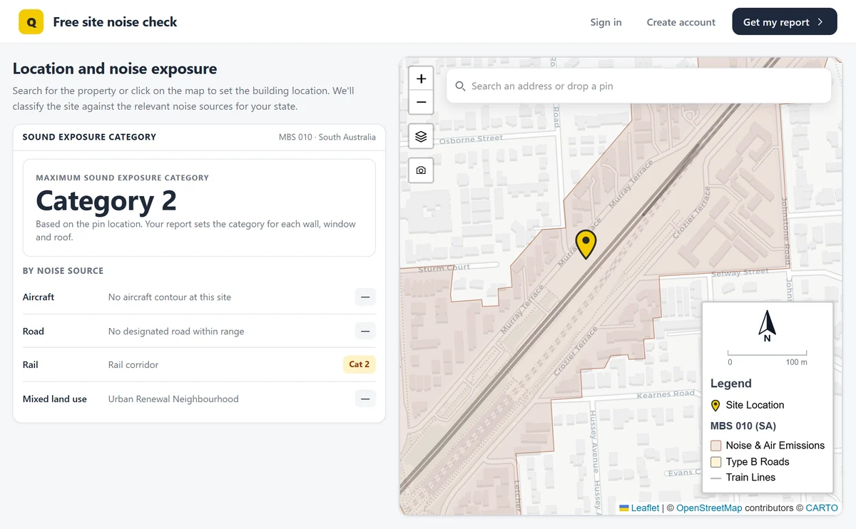856x529 pixels.
Task: Click the Sound Exposure Category header
Action: click(89, 137)
